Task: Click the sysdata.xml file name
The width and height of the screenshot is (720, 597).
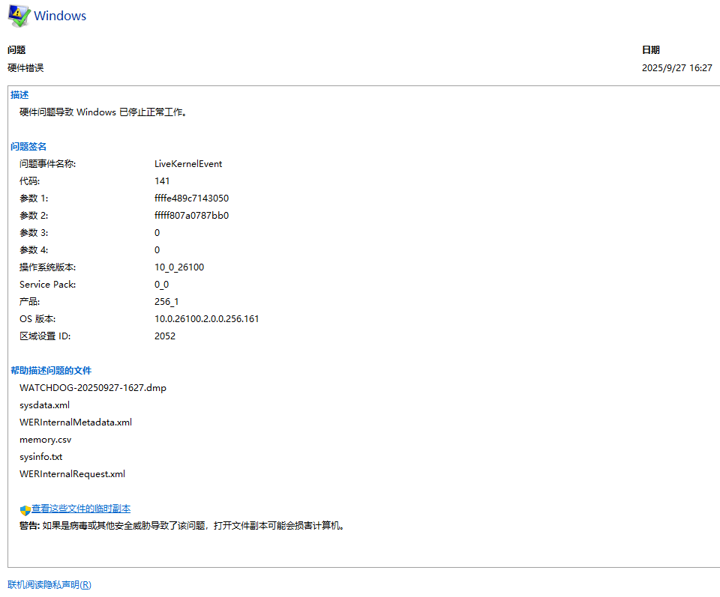Action: 44,405
